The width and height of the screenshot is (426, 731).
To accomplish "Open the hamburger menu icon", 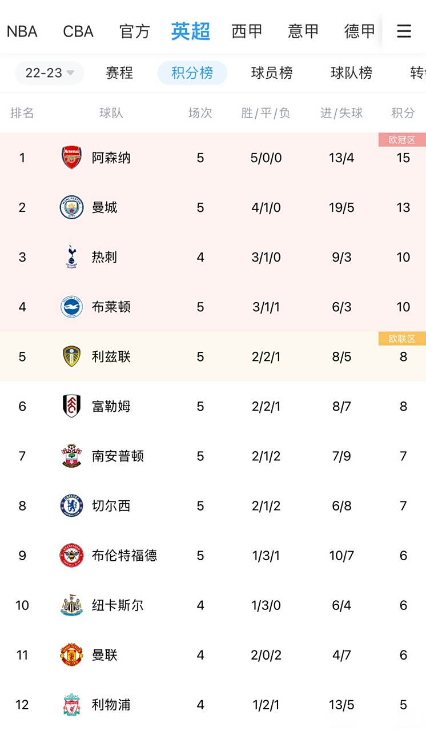I will (404, 31).
